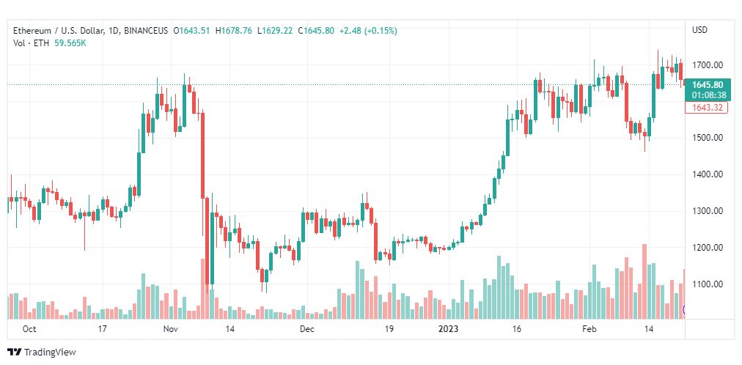
Task: Click the red-outlined 1643.32 price label
Action: coord(707,107)
